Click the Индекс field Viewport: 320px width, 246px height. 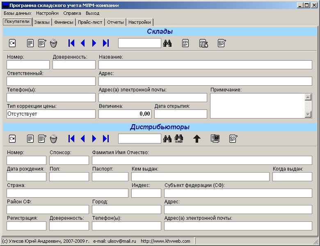coord(146,193)
